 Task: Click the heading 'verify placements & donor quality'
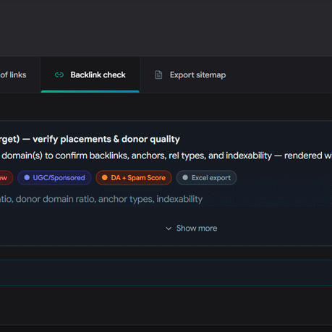pos(106,139)
